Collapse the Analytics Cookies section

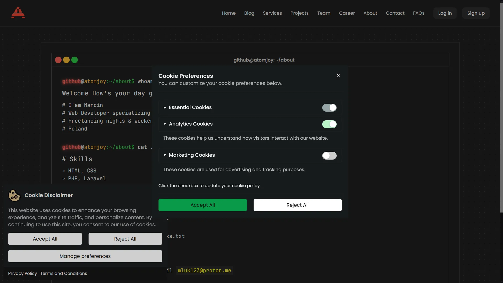point(165,124)
